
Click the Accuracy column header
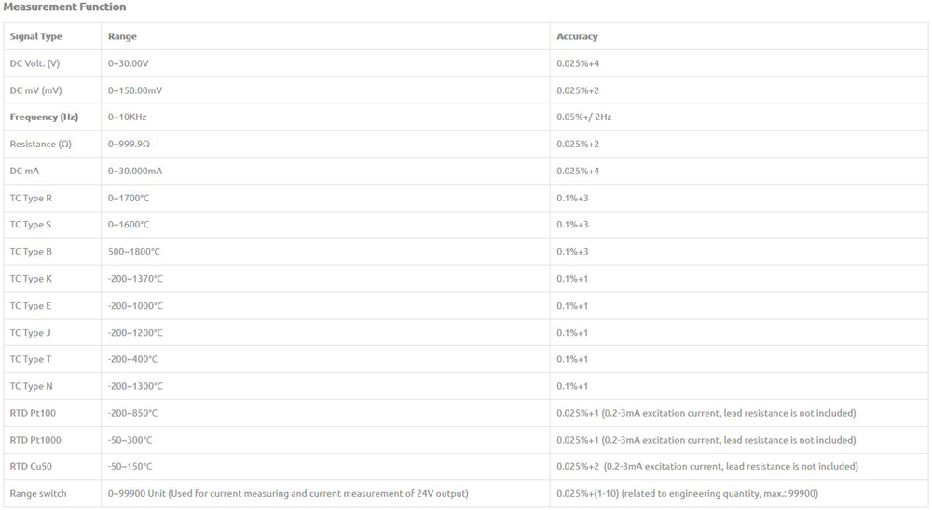coord(577,36)
